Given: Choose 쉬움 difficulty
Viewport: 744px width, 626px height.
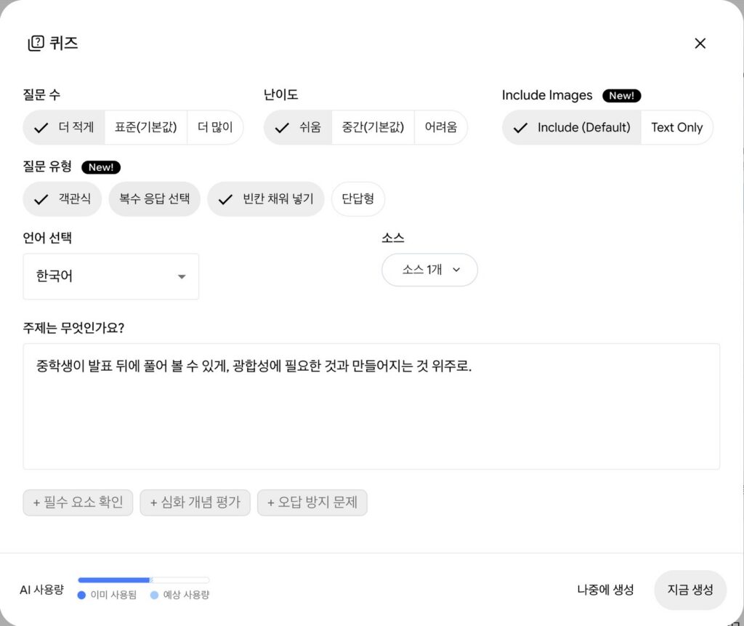Looking at the screenshot, I should (x=298, y=127).
